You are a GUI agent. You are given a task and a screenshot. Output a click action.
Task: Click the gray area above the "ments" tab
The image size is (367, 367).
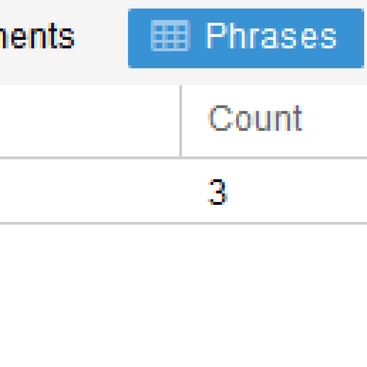37,10
